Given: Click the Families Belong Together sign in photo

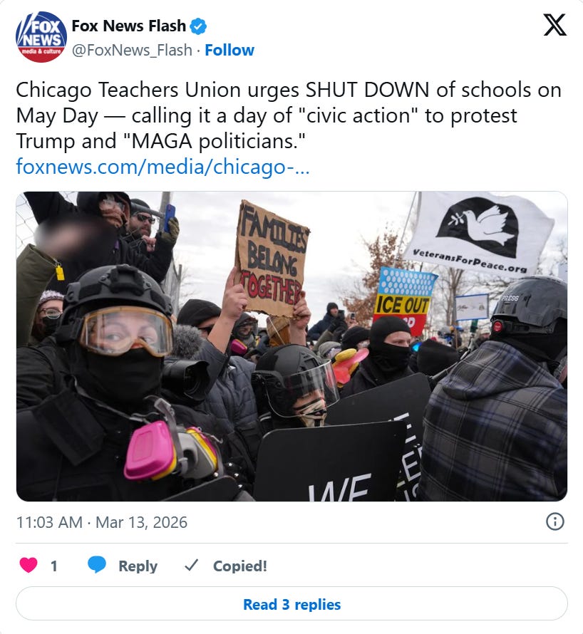Looking at the screenshot, I should pyautogui.click(x=272, y=259).
